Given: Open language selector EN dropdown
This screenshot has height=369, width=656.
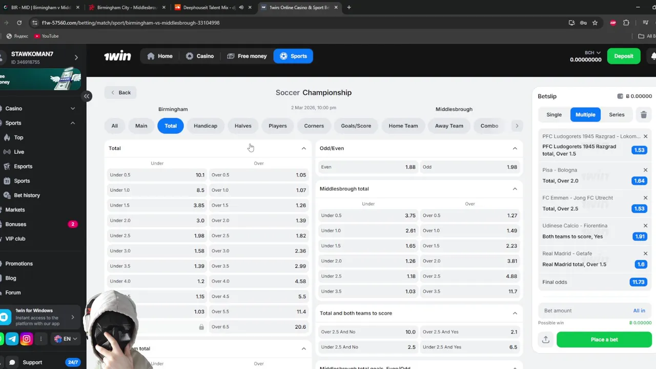Looking at the screenshot, I should click(x=66, y=339).
